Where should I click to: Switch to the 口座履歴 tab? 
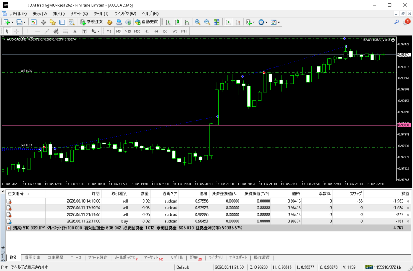[x=55, y=258]
